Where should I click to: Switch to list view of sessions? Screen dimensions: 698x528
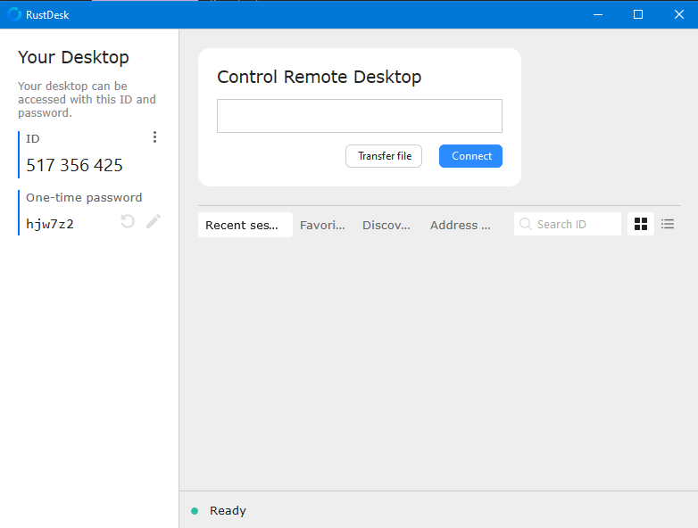(x=668, y=224)
